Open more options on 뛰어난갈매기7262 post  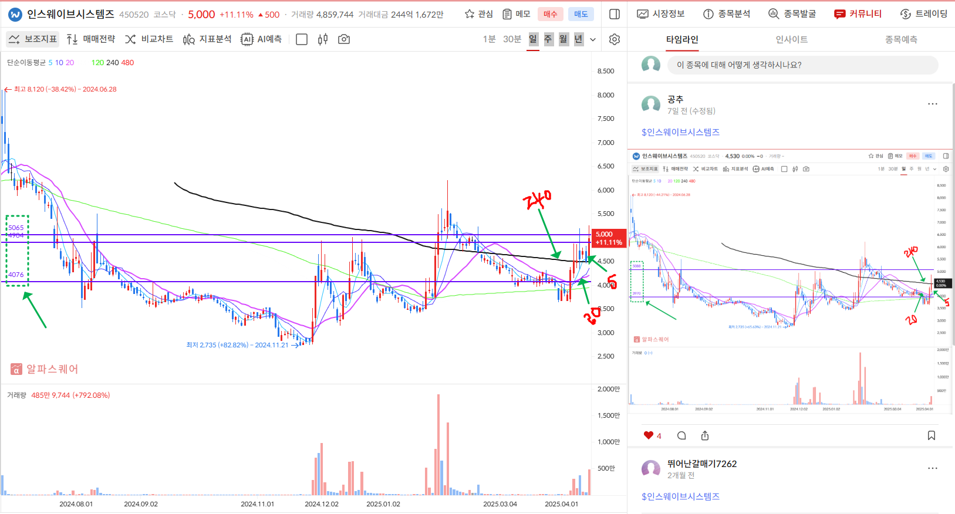(933, 468)
